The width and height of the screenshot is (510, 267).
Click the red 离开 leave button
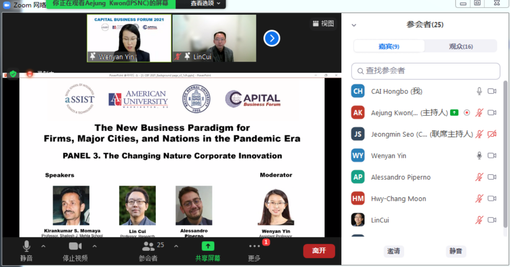click(x=319, y=251)
